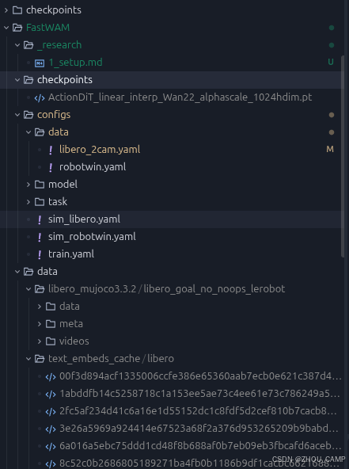
Task: Click the 'M' modified badge on libero_2cam.yaml
Action: point(330,149)
